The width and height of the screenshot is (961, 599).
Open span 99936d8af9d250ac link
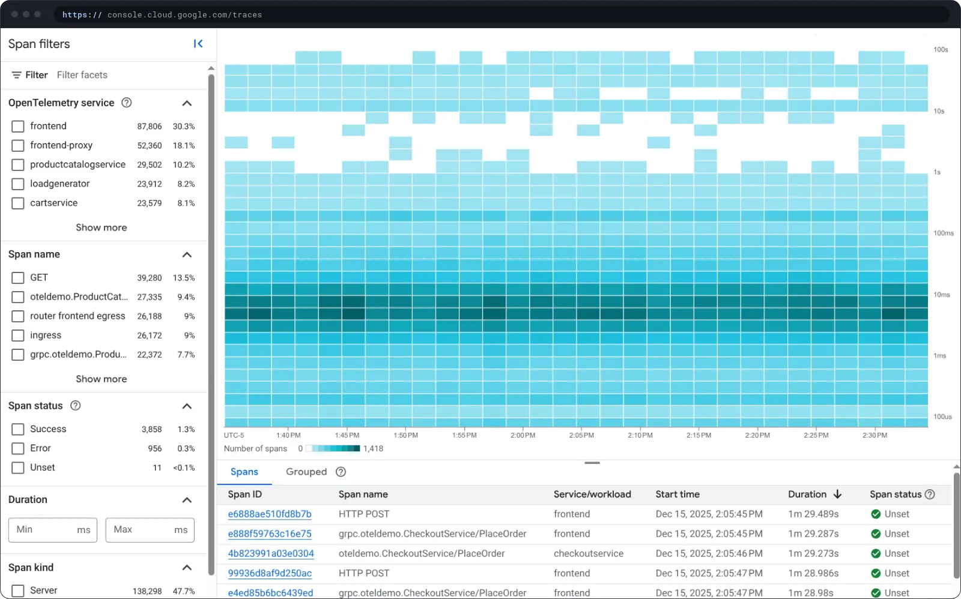(270, 574)
